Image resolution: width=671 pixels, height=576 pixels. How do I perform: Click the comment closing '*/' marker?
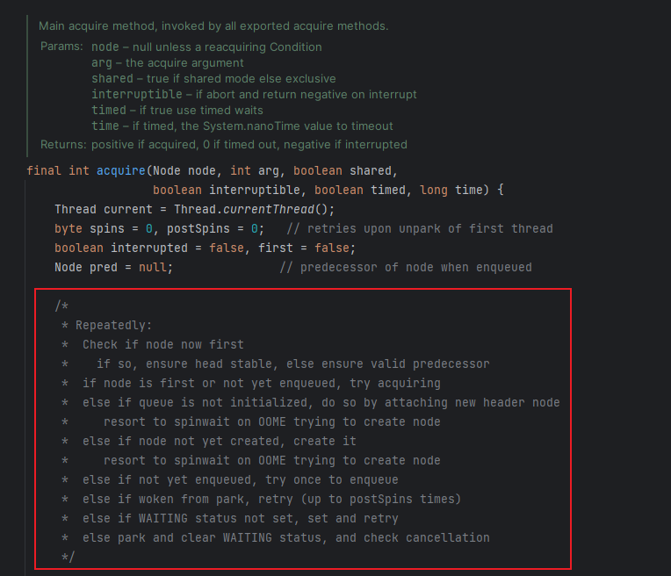pos(68,557)
